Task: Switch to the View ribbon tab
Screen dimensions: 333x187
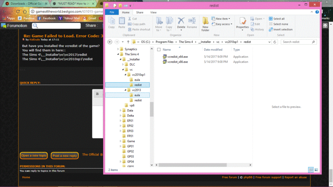Action: tap(153, 12)
